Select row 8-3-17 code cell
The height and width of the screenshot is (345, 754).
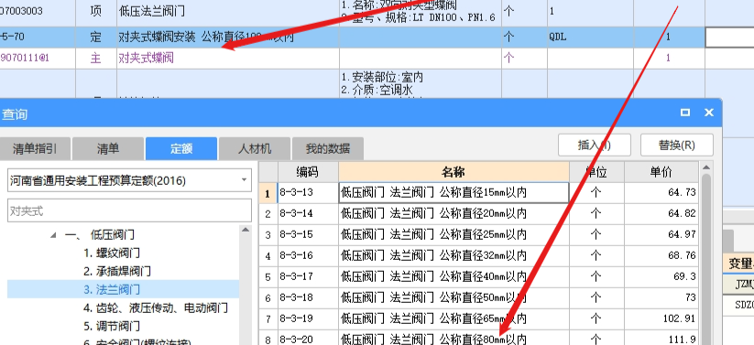pos(308,276)
